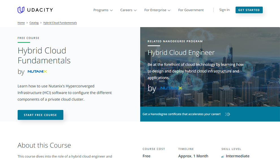Image resolution: width=280 pixels, height=159 pixels.
Task: Go to For Government page
Action: 191,10
